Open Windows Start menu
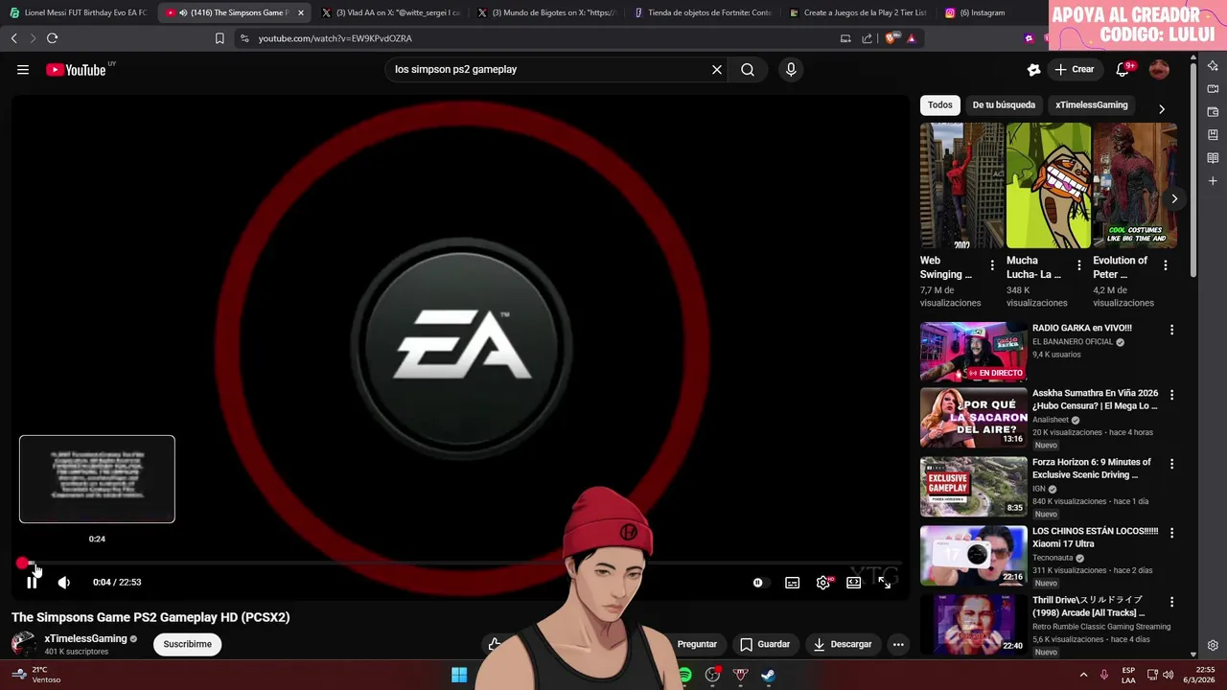Image resolution: width=1227 pixels, height=690 pixels. point(459,675)
